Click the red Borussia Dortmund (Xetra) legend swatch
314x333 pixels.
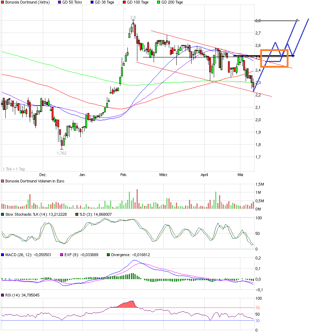tap(2, 2)
